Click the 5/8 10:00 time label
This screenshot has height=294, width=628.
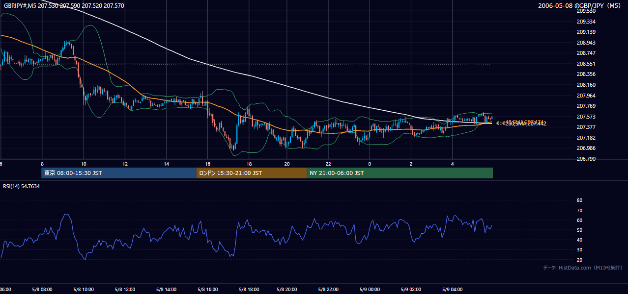pyautogui.click(x=84, y=290)
